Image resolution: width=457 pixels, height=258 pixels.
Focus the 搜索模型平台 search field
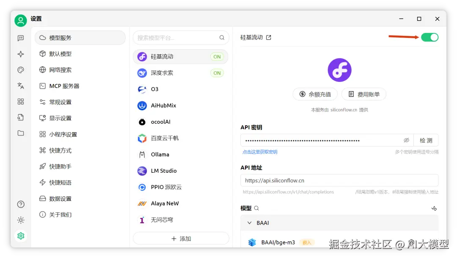[181, 38]
